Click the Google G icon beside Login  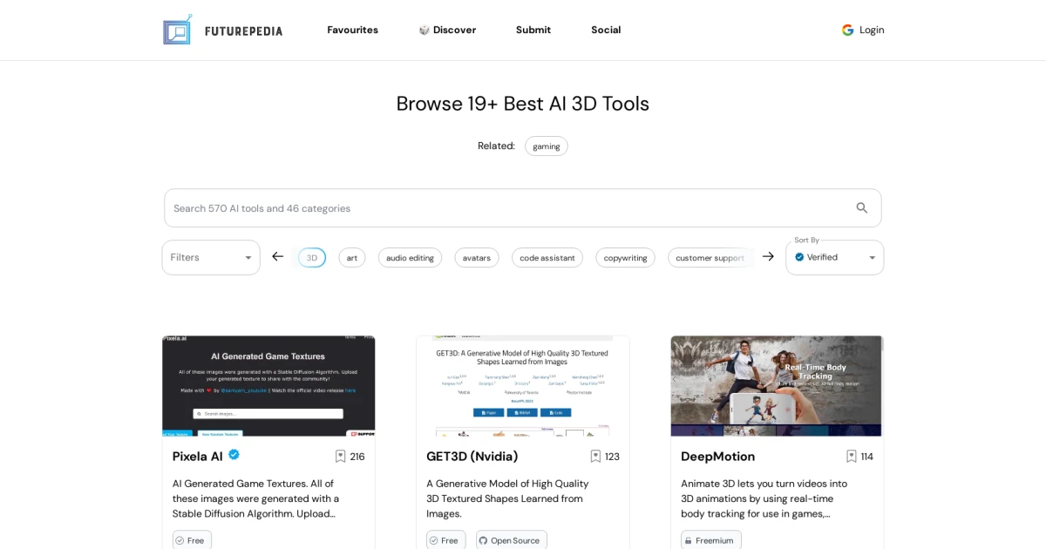[x=847, y=30]
